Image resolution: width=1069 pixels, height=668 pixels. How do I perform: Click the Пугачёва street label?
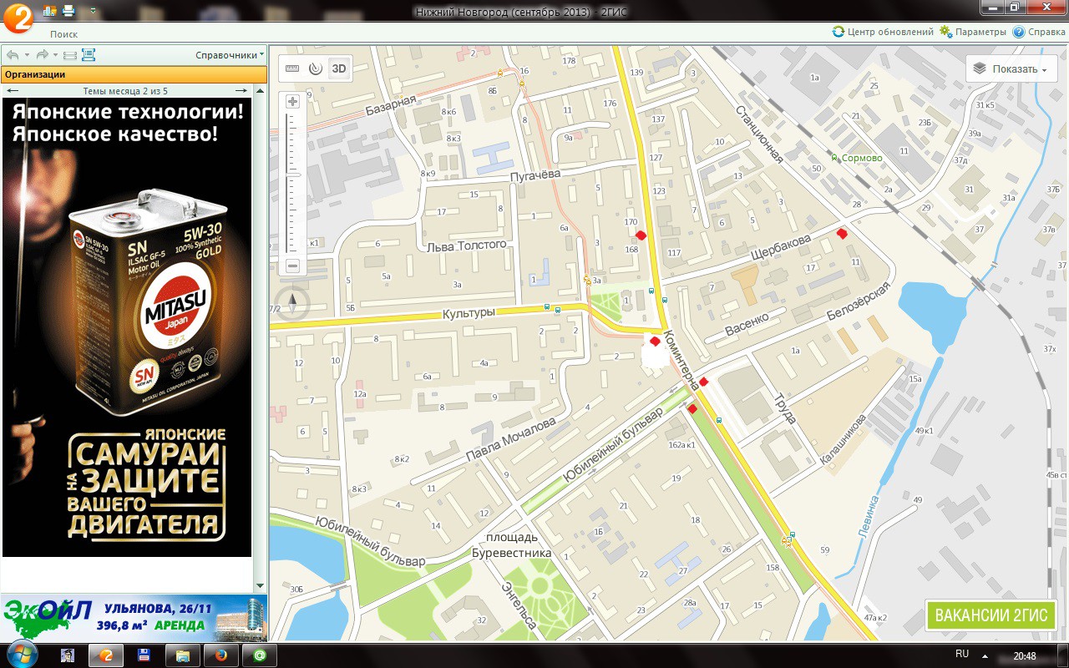coord(535,175)
